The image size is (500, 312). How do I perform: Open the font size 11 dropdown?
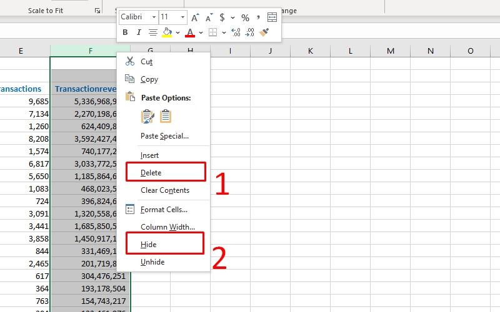182,17
